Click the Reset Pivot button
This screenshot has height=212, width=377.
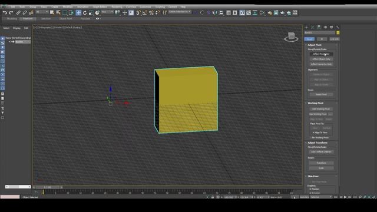pos(321,94)
